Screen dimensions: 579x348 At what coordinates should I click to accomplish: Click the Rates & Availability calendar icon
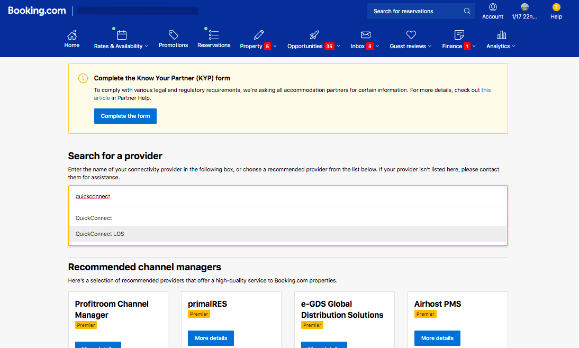pos(122,35)
